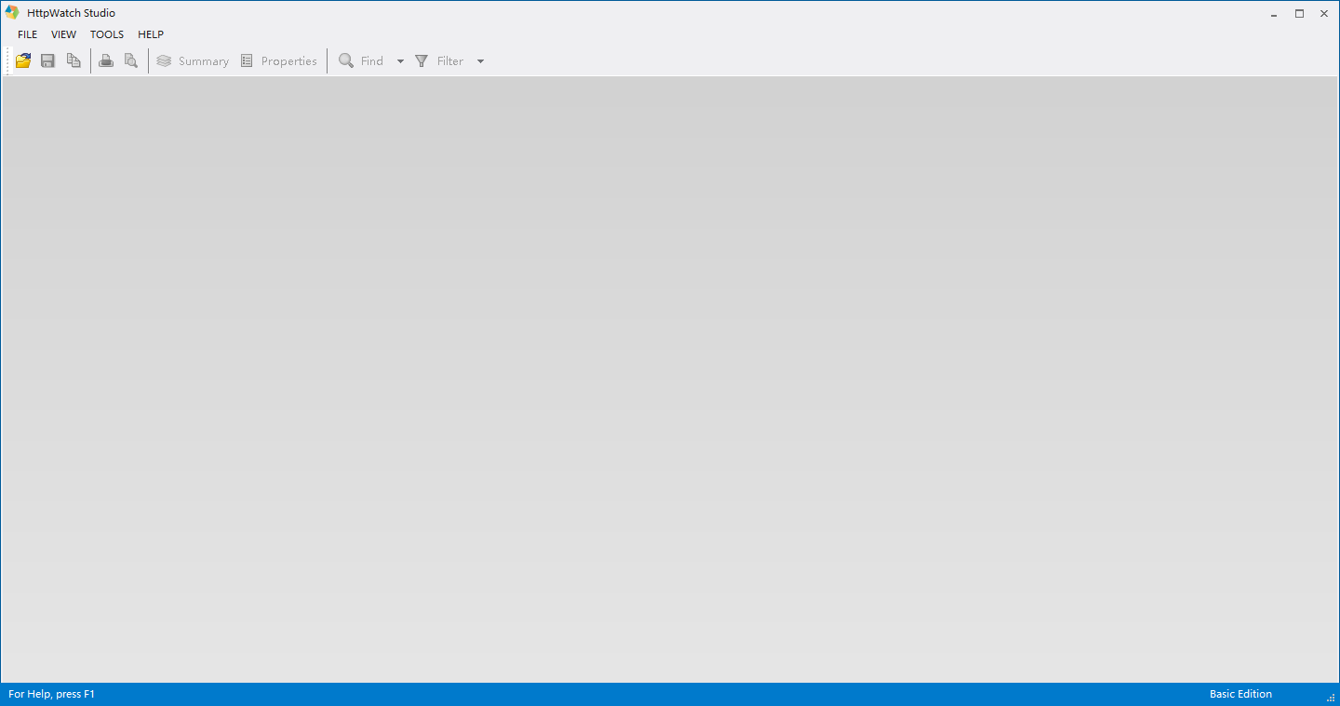Save the current capture
Image resolution: width=1340 pixels, height=706 pixels.
tap(47, 60)
